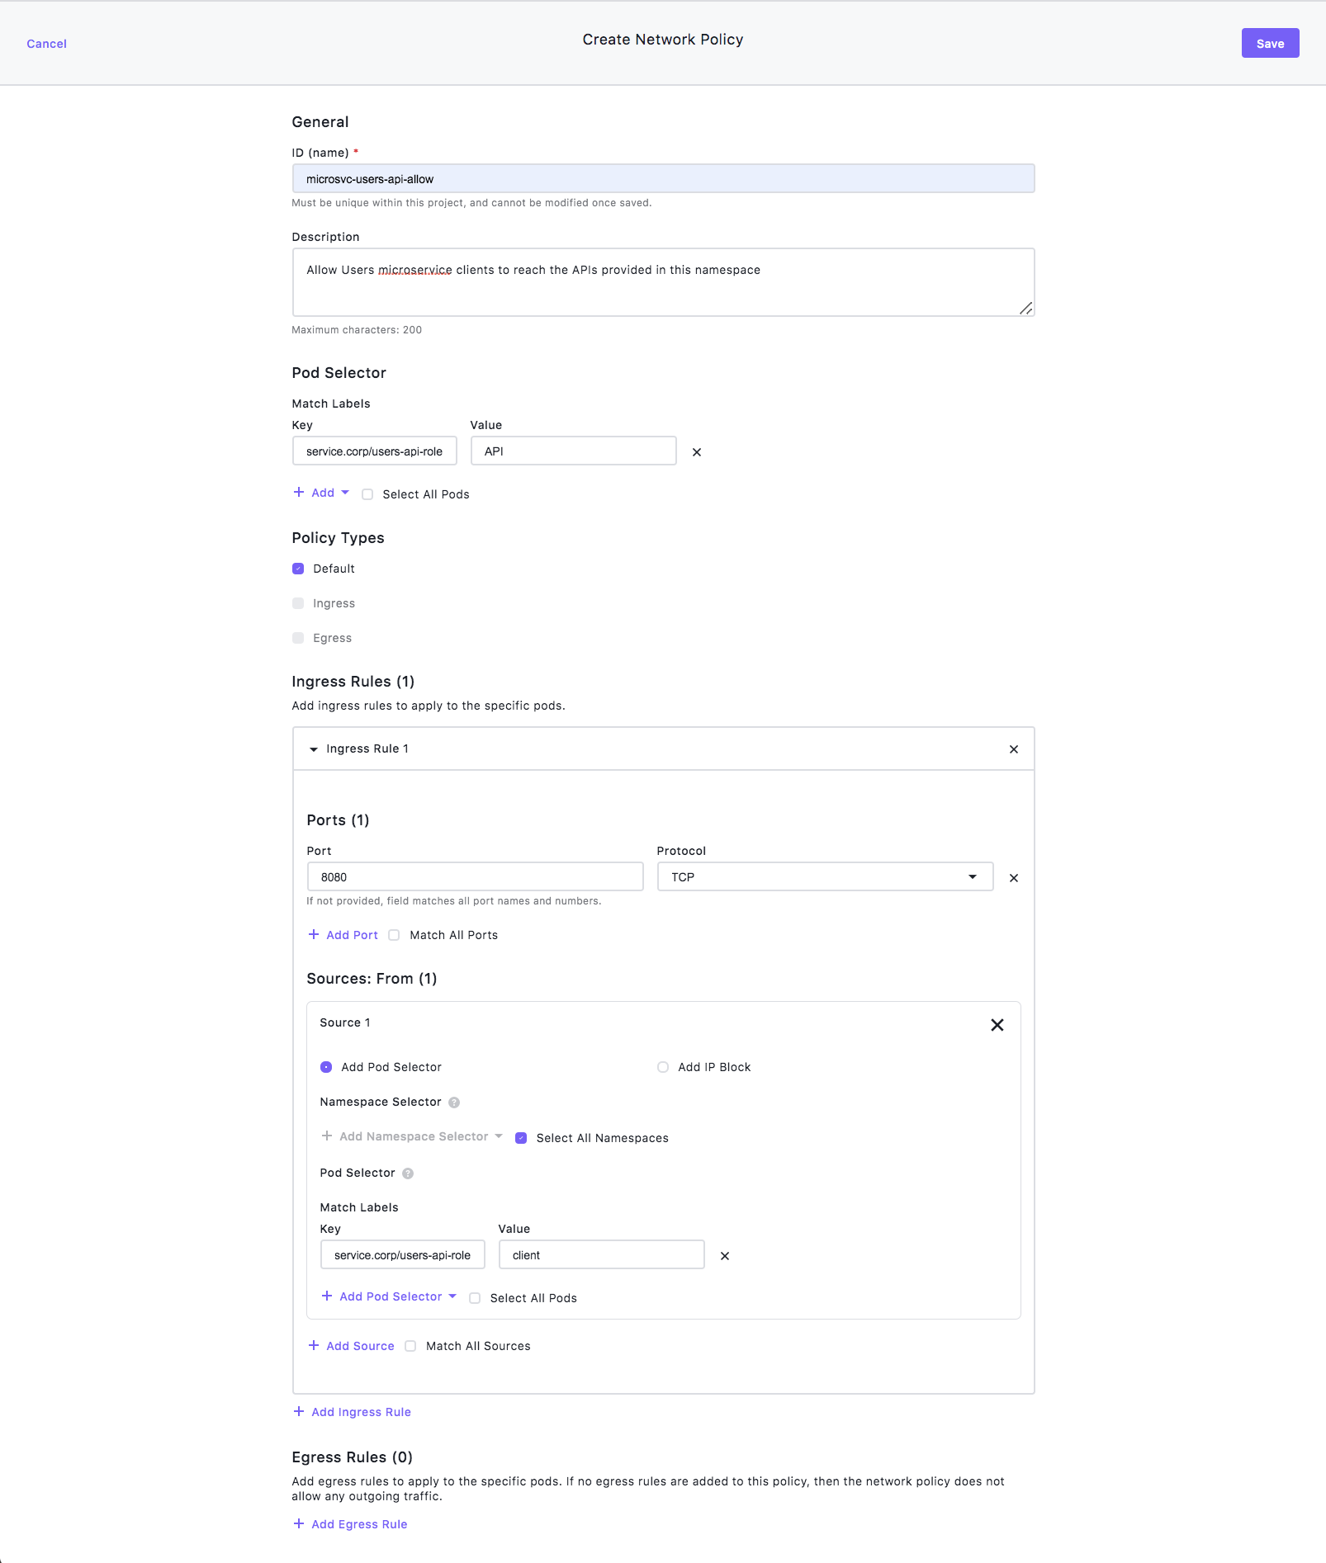Open the Add match label dropdown
This screenshot has width=1326, height=1563.
click(322, 493)
